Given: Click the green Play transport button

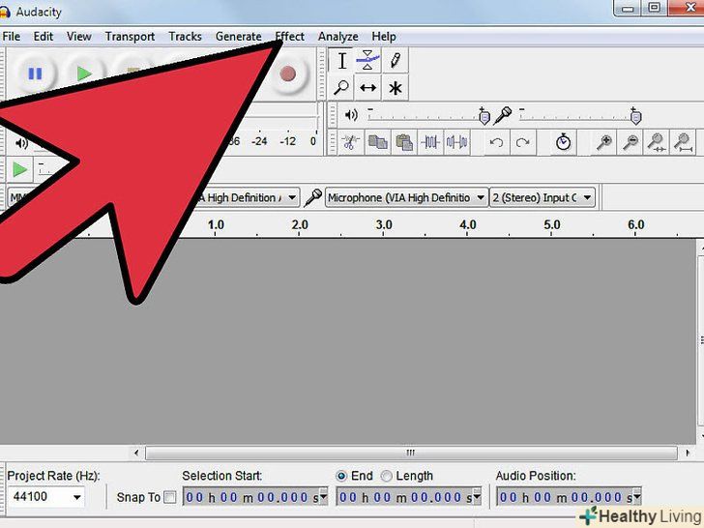Looking at the screenshot, I should pyautogui.click(x=84, y=73).
